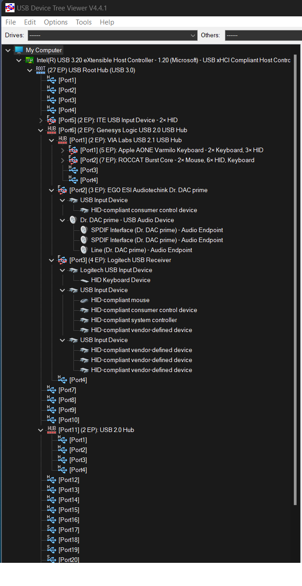Open the Others dropdown list
Viewport: 302px width, 586px height.
coord(263,35)
